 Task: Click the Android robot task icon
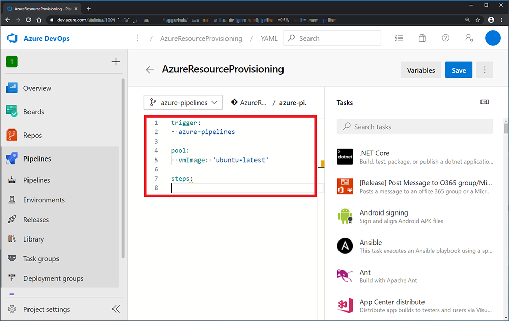pyautogui.click(x=345, y=217)
